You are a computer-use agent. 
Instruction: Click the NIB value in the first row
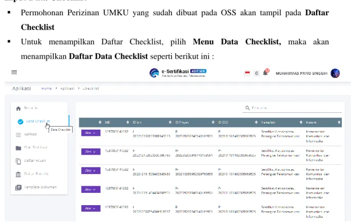pyautogui.click(x=117, y=132)
